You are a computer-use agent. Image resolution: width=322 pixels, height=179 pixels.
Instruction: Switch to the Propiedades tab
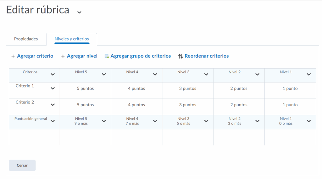[26, 39]
